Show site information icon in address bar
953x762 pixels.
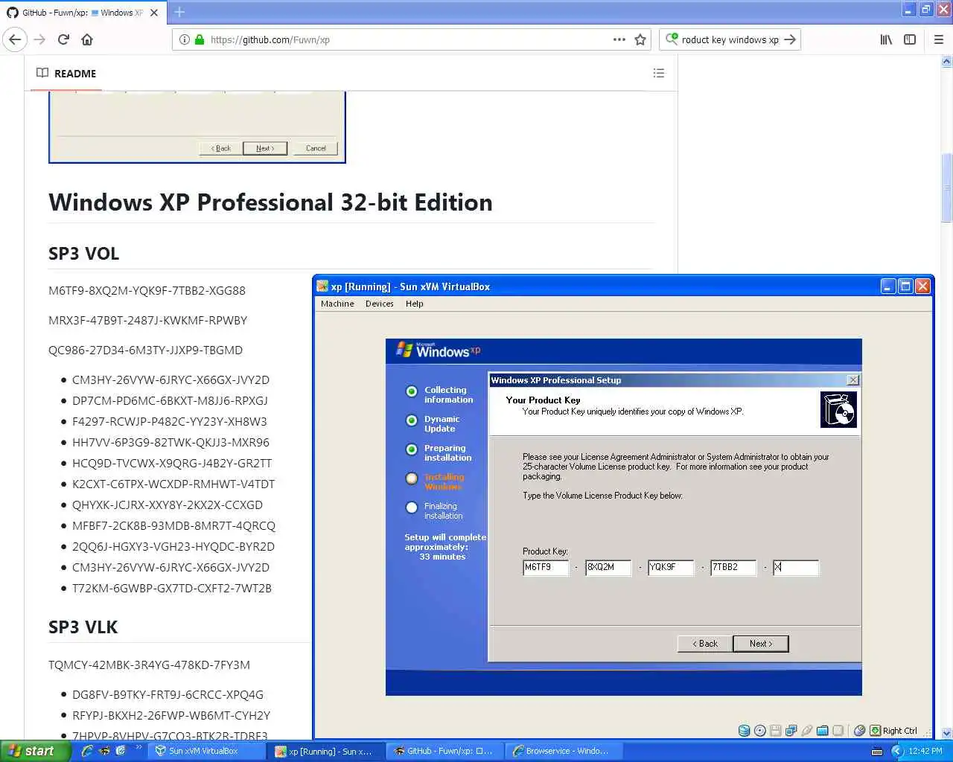pos(184,39)
